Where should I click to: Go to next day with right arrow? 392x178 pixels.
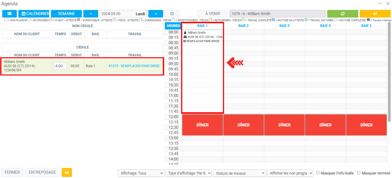point(155,14)
